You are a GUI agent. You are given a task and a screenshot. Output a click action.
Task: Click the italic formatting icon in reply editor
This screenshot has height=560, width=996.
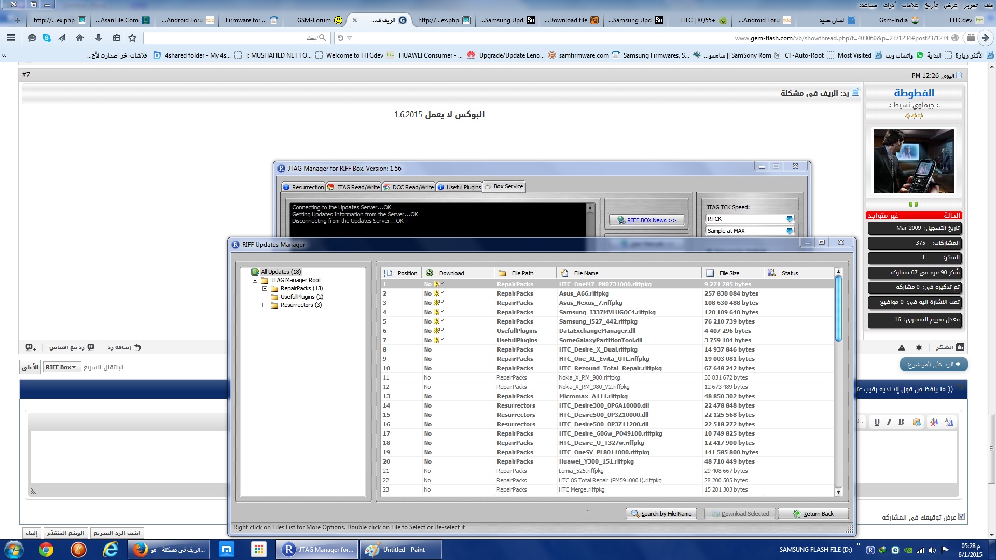click(889, 422)
